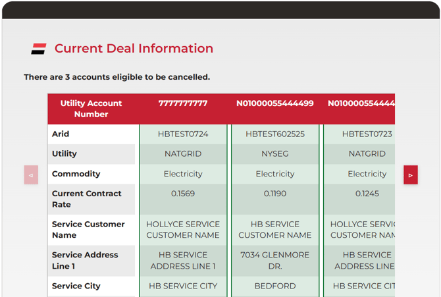This screenshot has width=441, height=297.
Task: Click the HBTEST0723 Arid value
Action: pyautogui.click(x=366, y=134)
